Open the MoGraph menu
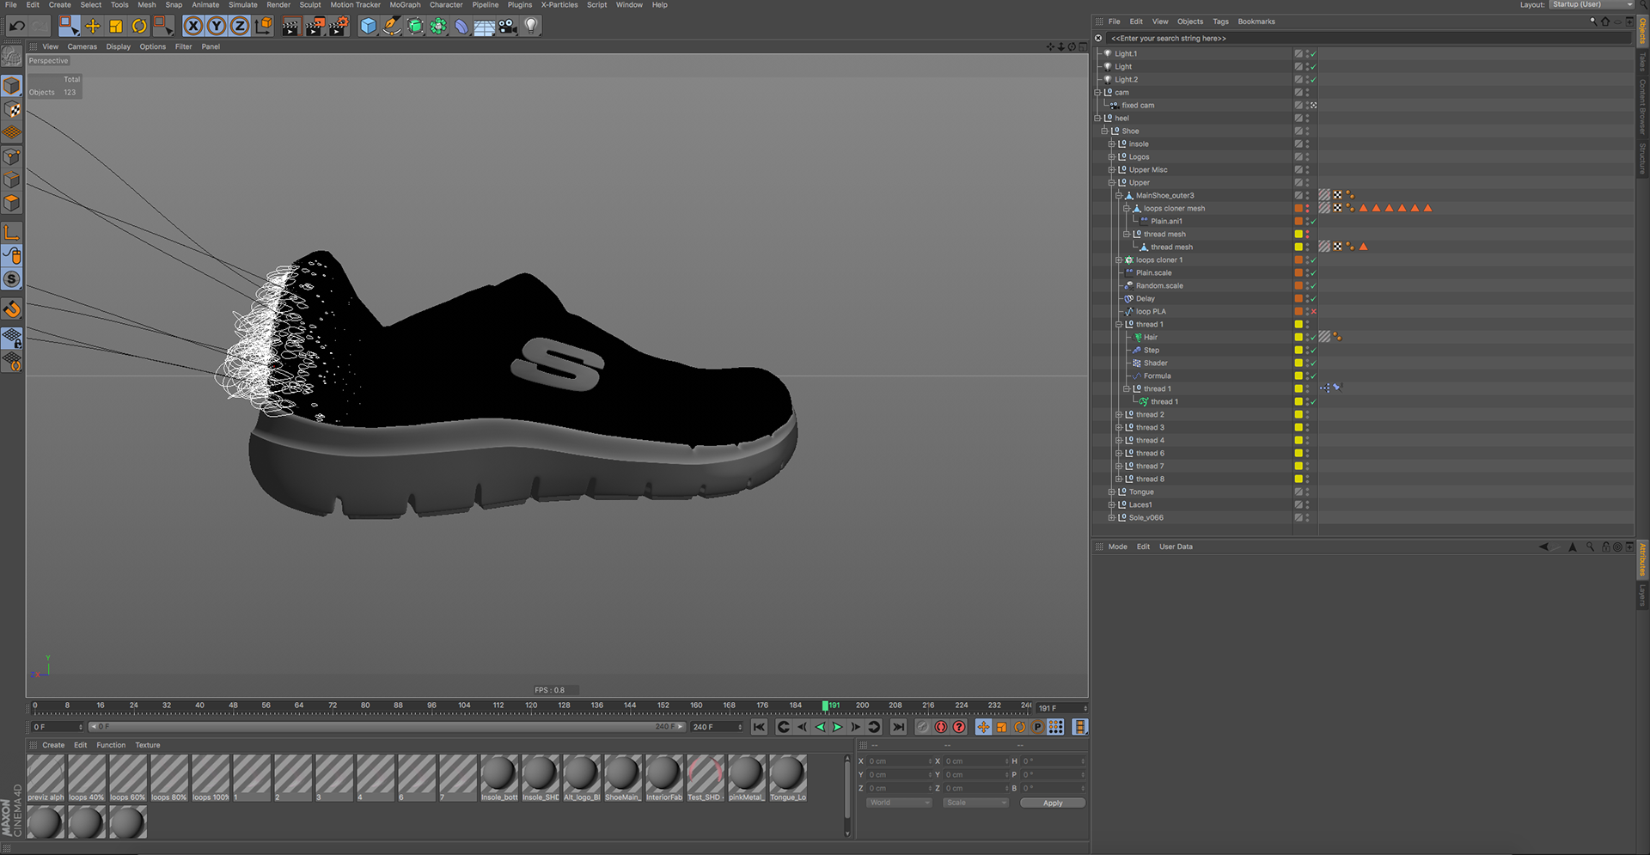Viewport: 1650px width, 855px height. tap(405, 5)
